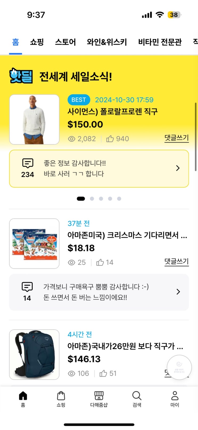198x430 pixels.
Task: Open 쇼핑 shopping bag icon in bottom bar
Action: [x=61, y=396]
